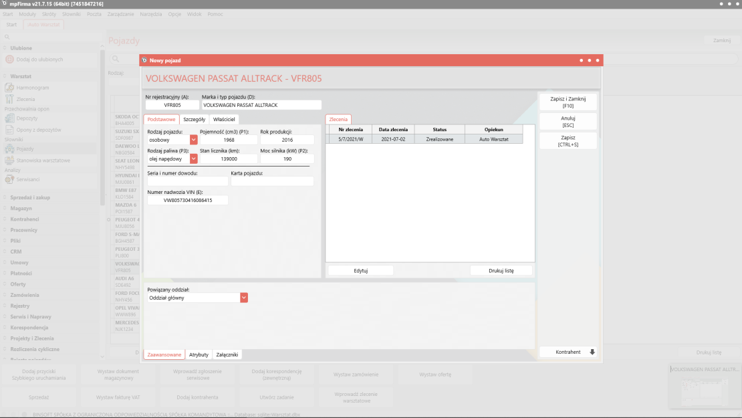The width and height of the screenshot is (742, 418).
Task: Select the Pojazdy sidebar icon
Action: pos(9,148)
